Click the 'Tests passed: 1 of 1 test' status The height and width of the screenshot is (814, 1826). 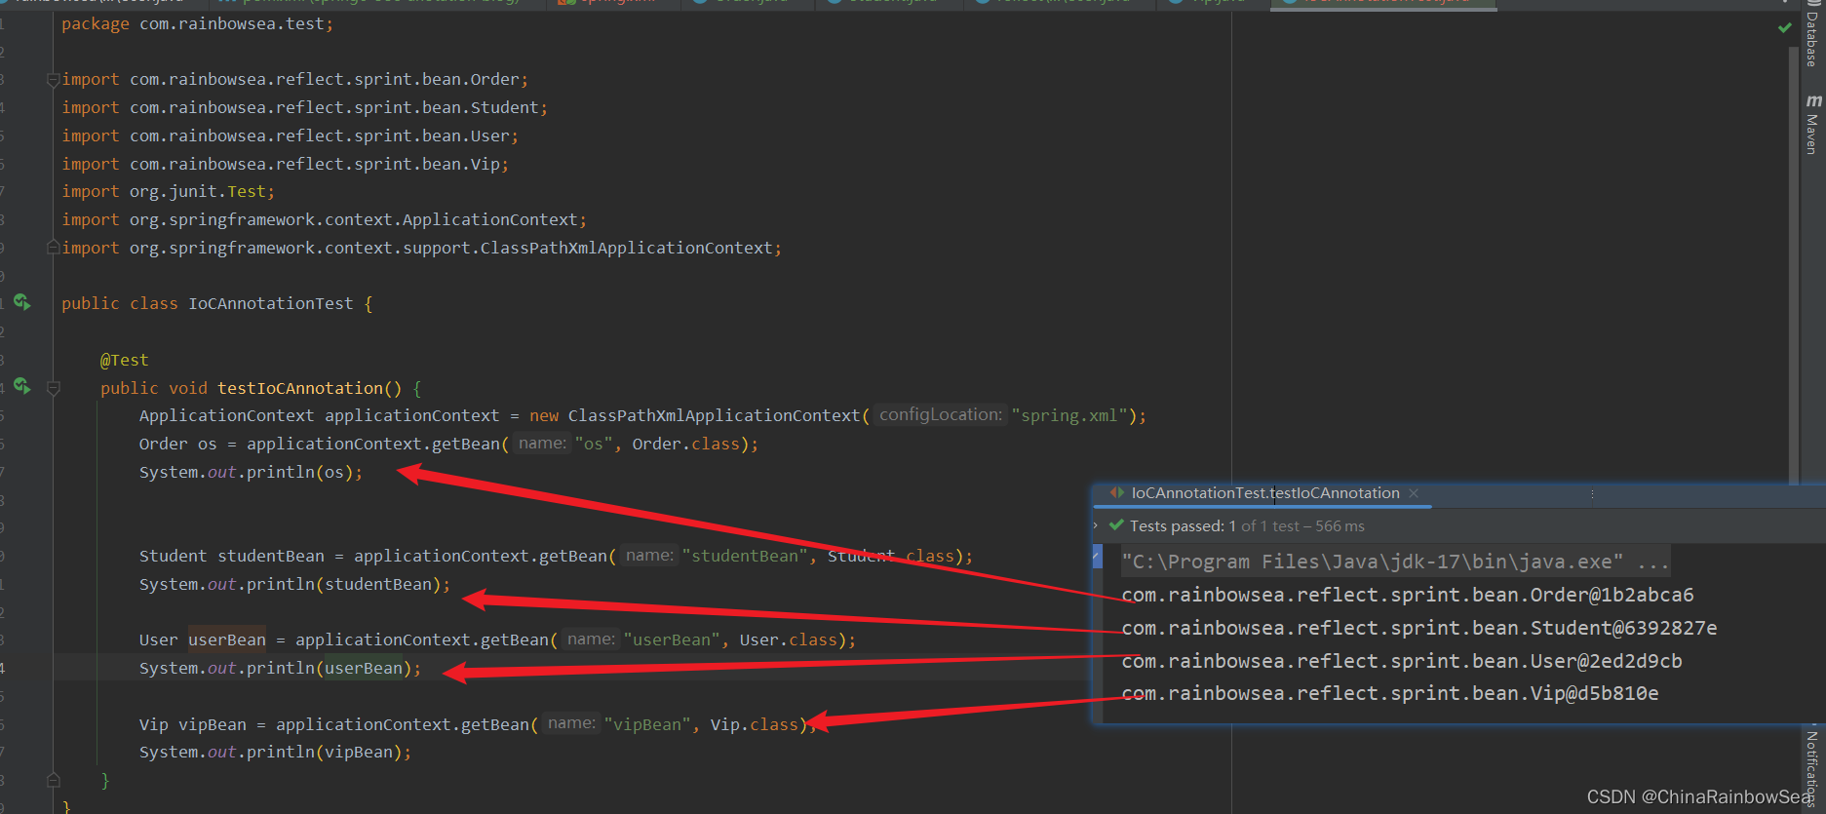point(1247,526)
